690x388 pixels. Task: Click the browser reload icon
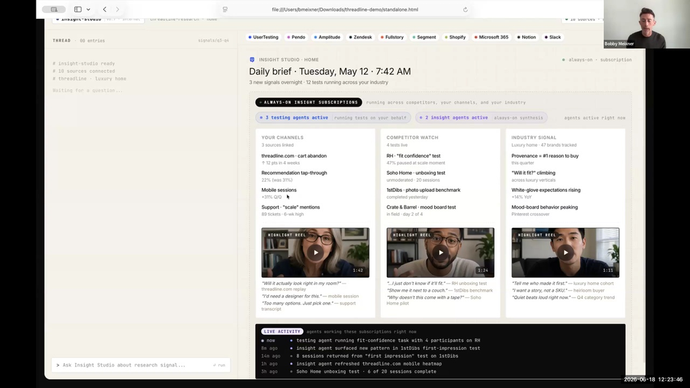(465, 9)
